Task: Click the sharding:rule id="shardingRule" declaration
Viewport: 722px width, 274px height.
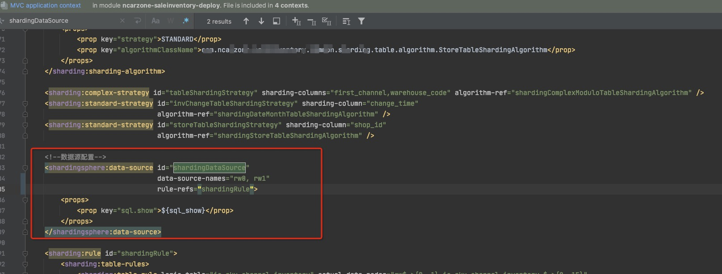Action: pyautogui.click(x=111, y=253)
